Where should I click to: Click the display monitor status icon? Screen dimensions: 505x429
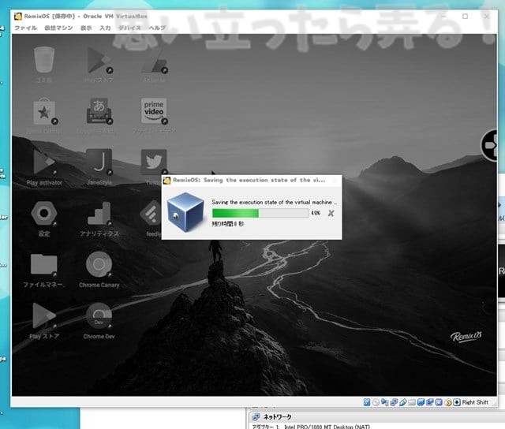(421, 402)
